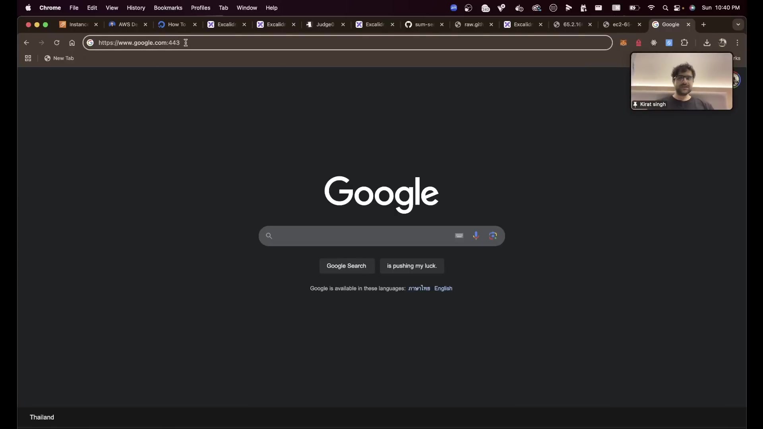The height and width of the screenshot is (429, 763).
Task: Open the Chrome menu in menu bar
Action: click(x=50, y=8)
